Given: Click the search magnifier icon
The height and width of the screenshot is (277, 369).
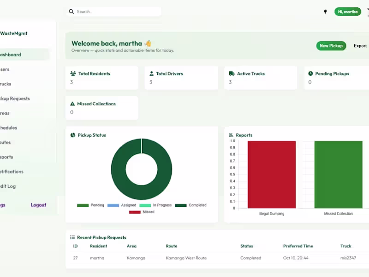Looking at the screenshot, I should (x=71, y=11).
